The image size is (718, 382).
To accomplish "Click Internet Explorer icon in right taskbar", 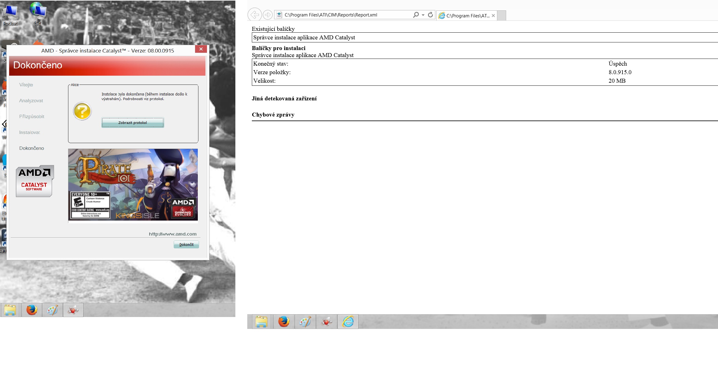I will click(348, 322).
